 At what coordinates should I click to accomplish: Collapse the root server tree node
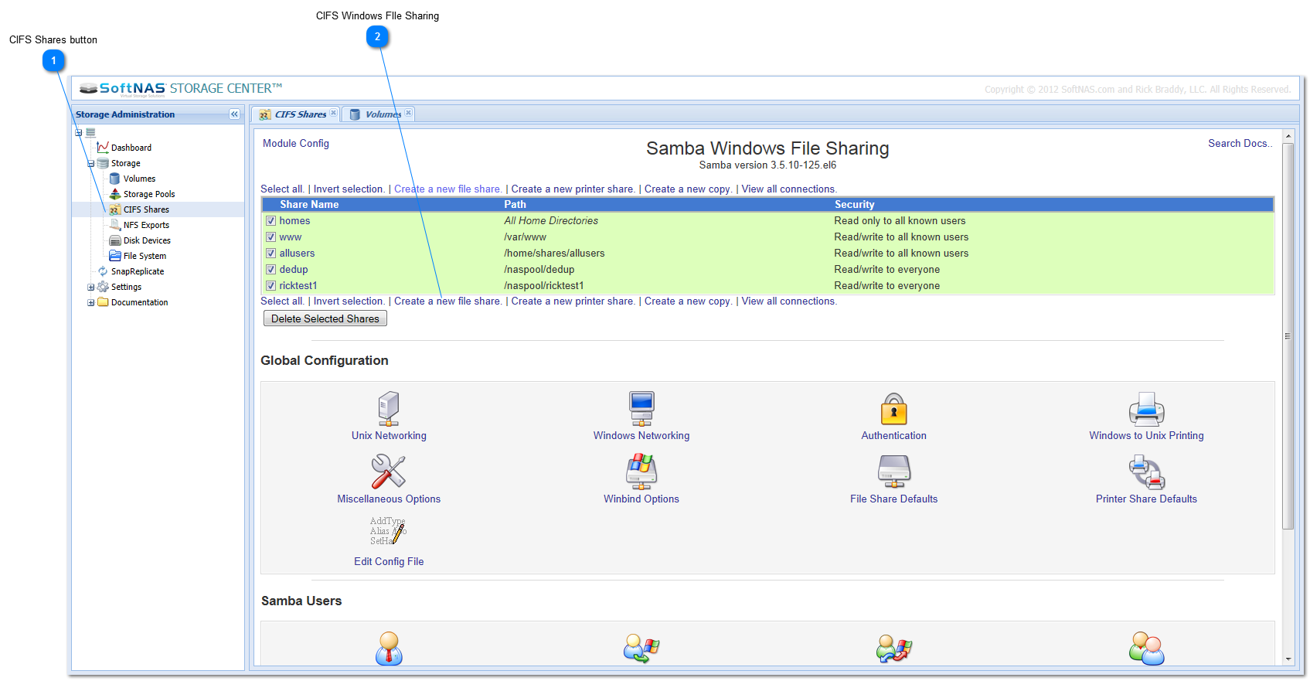(78, 133)
